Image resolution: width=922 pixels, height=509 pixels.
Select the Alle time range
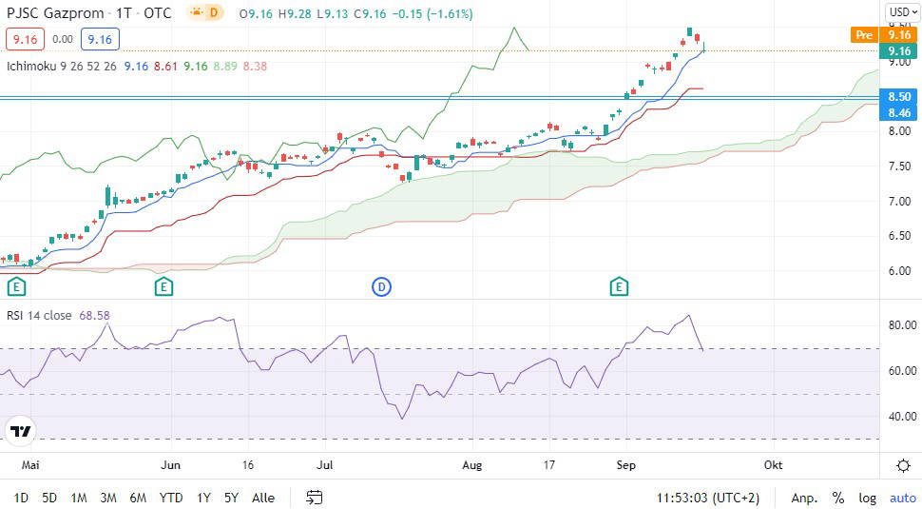[263, 498]
